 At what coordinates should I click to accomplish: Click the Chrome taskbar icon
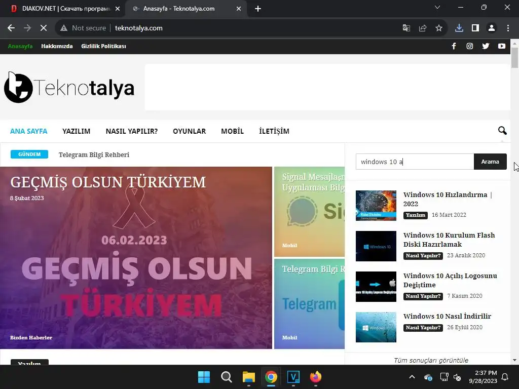(271, 377)
